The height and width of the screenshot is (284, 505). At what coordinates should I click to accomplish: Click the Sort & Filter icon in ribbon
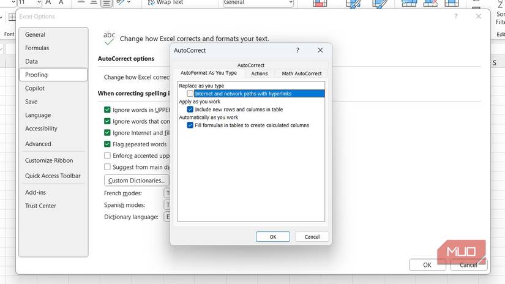pyautogui.click(x=501, y=4)
